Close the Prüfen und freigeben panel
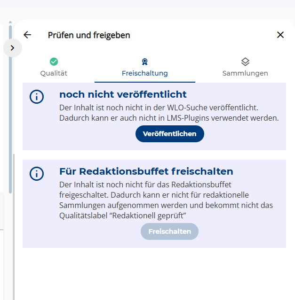This screenshot has height=300, width=295. click(280, 35)
